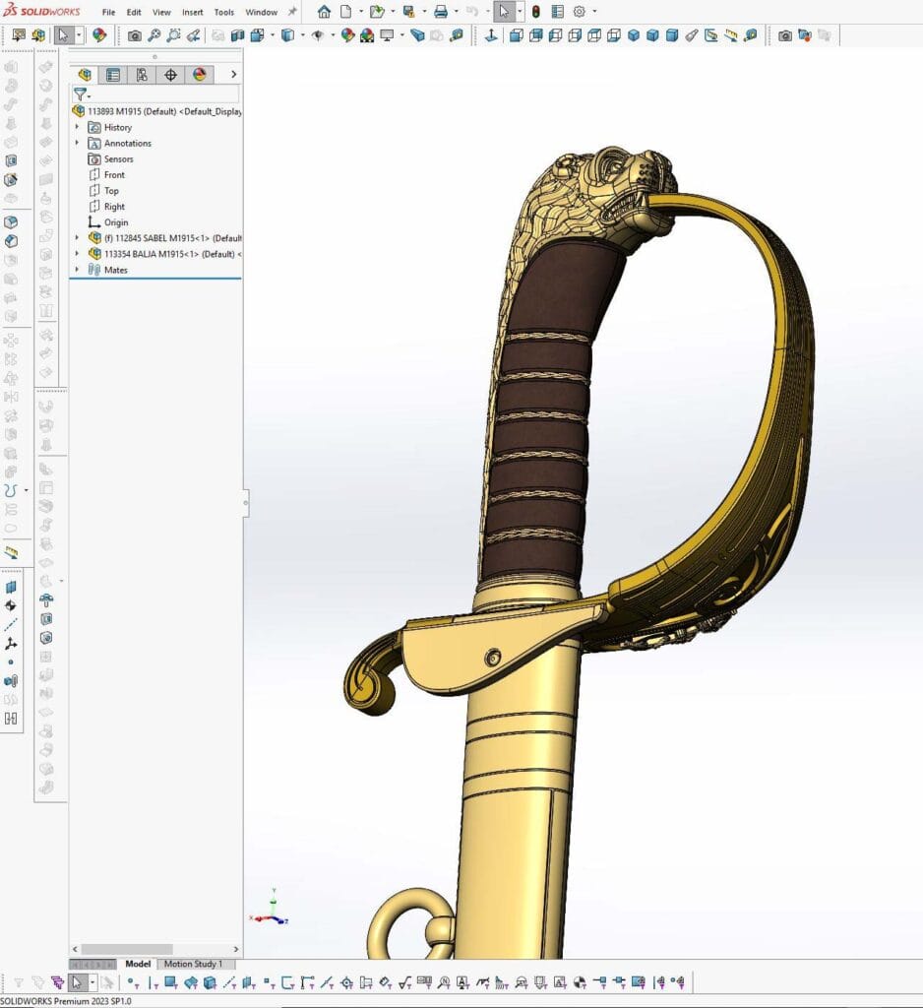Open the Options gear icon
This screenshot has height=1008, width=923.
[x=579, y=12]
